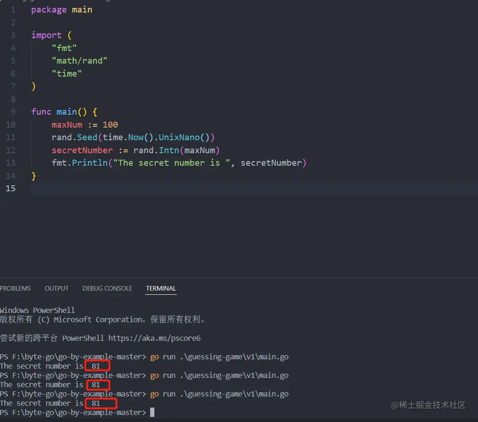Screen dimensions: 478x422
Task: Click rand.Intn(maxNum) expression
Action: [x=176, y=150]
